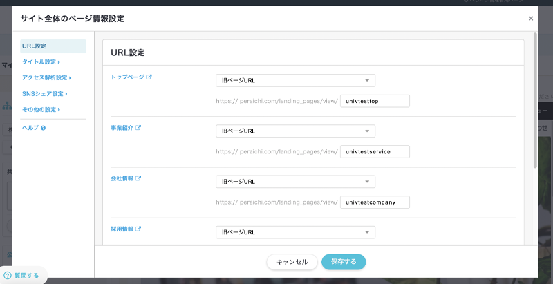Click the help question mark icon in sidebar

pos(43,128)
